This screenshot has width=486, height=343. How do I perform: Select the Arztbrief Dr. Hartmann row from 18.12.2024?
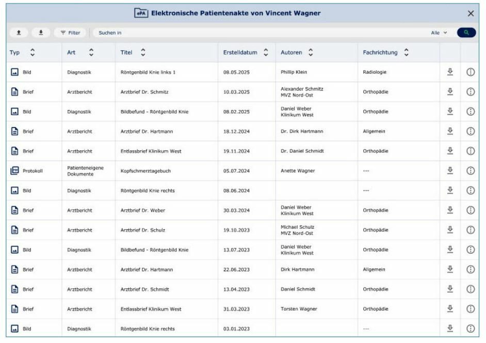click(242, 131)
